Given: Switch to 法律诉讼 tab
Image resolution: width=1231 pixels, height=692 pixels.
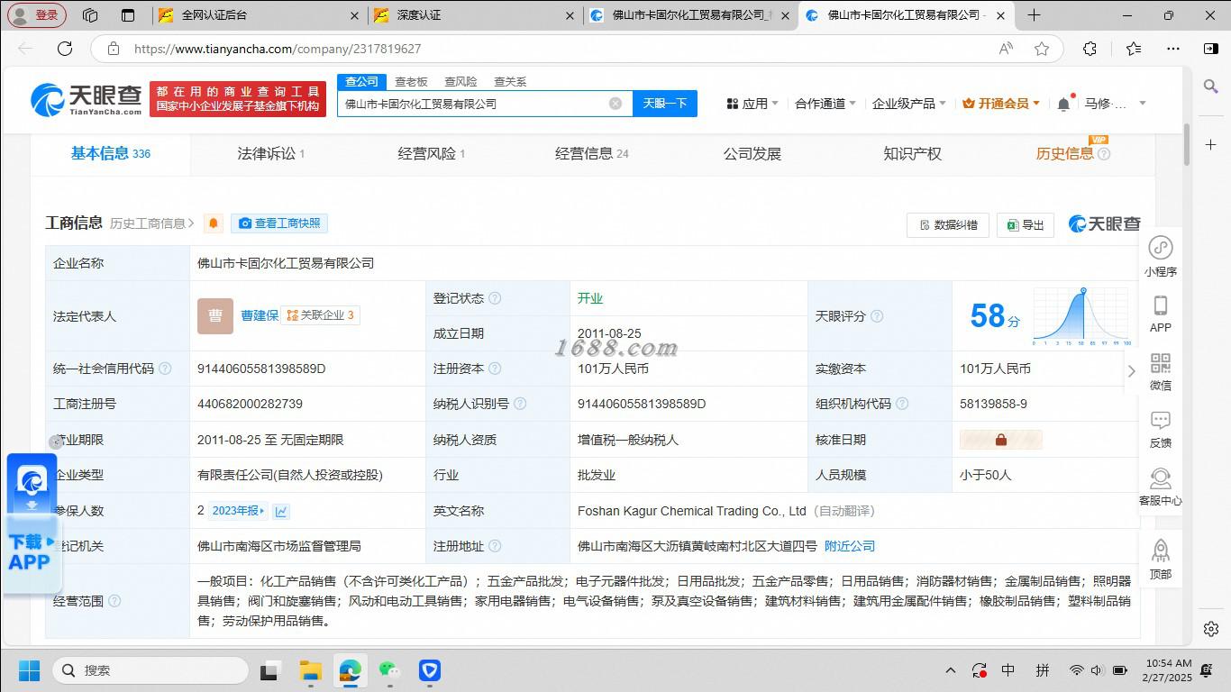Looking at the screenshot, I should point(270,153).
